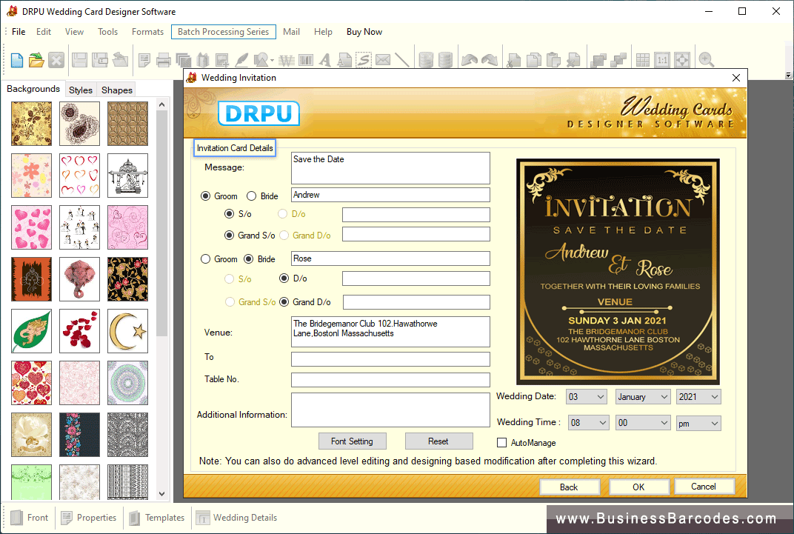Image resolution: width=794 pixels, height=534 pixels.
Task: Select Groom radio next to the Rose field
Action: click(x=206, y=259)
